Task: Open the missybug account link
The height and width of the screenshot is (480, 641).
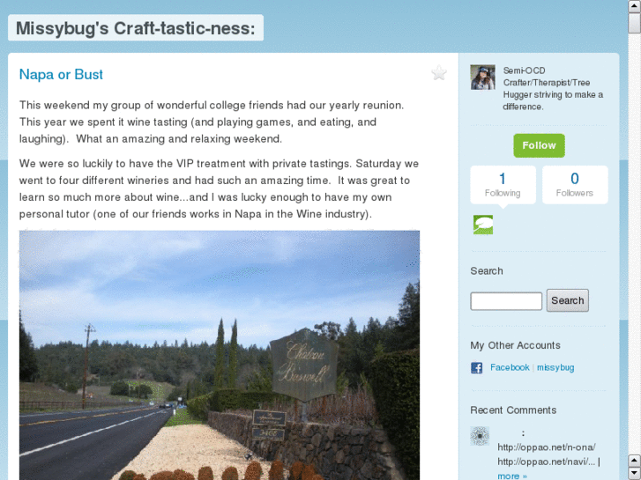Action: coord(555,367)
